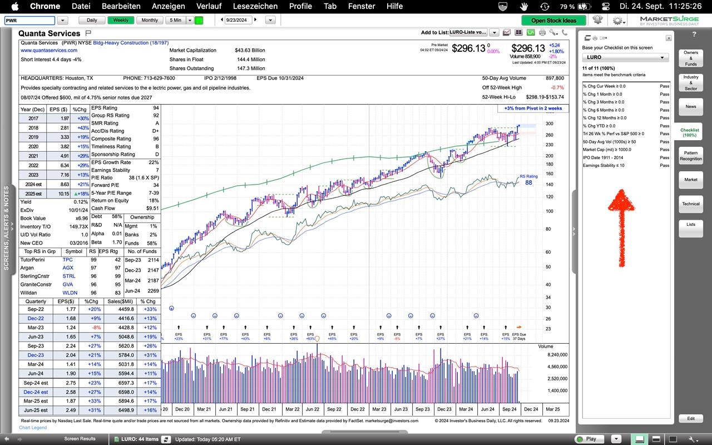Click the flag icon beside Quanta Services

coord(88,33)
